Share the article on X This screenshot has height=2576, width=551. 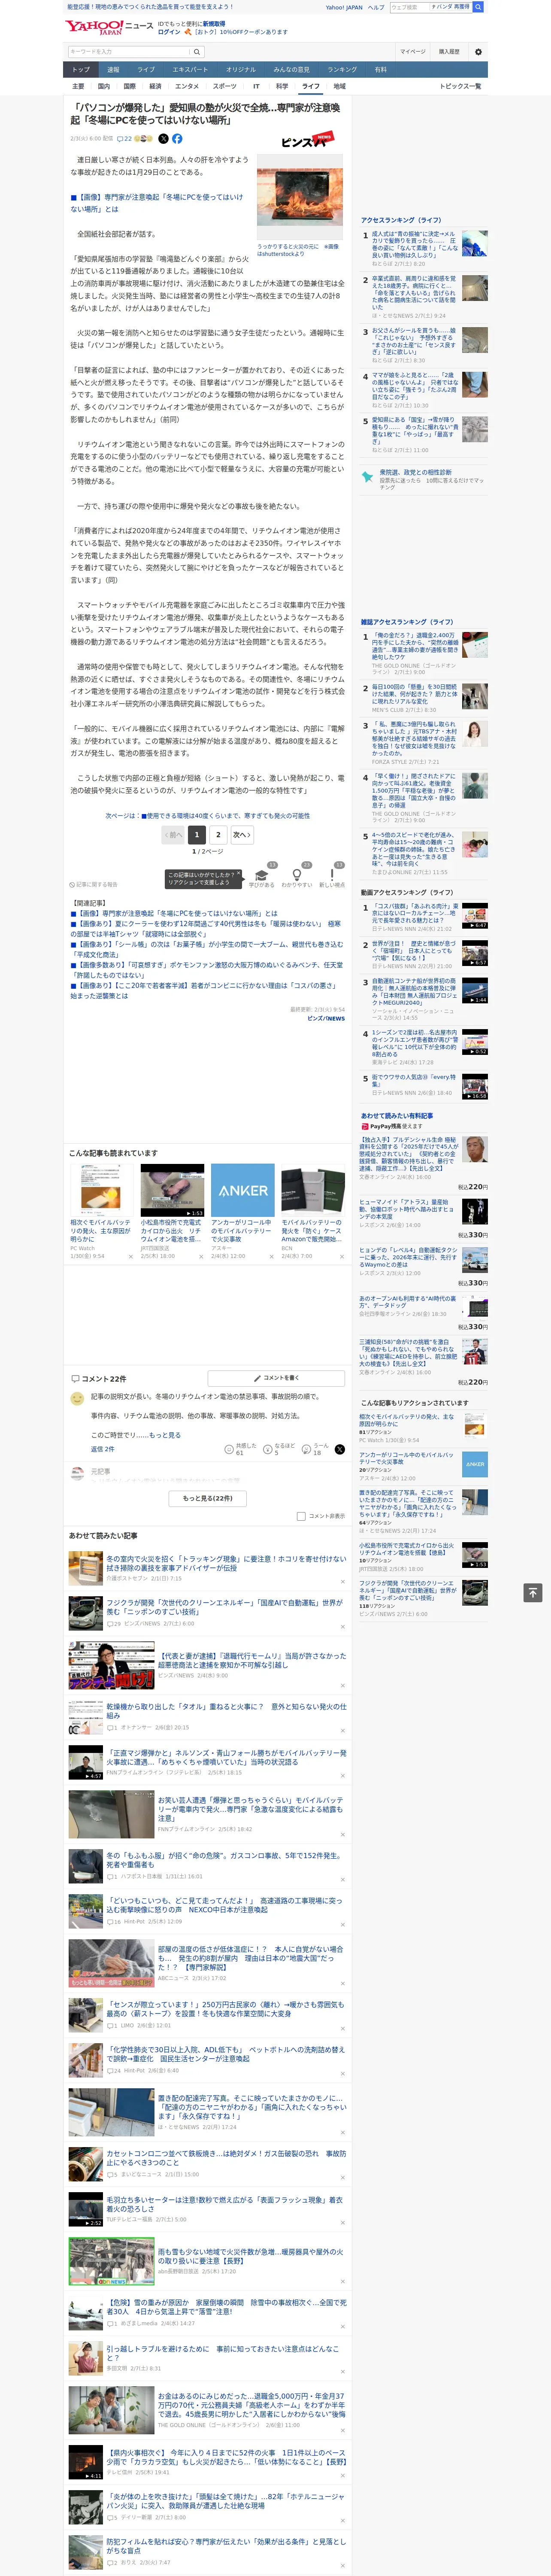tap(164, 139)
